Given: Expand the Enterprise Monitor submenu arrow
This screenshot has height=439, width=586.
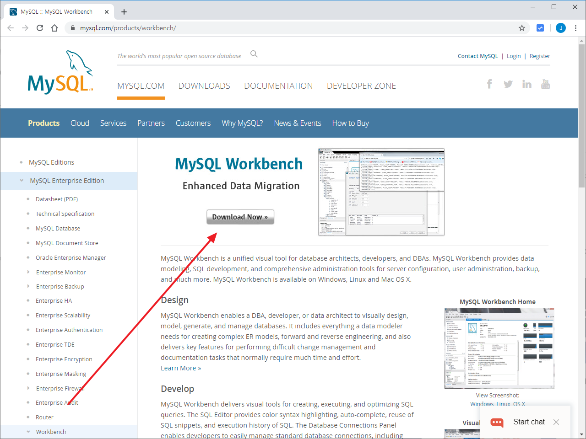Looking at the screenshot, I should (x=28, y=272).
